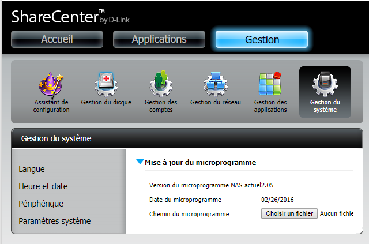The height and width of the screenshot is (244, 369).
Task: Open the Périphérique sidebar entry
Action: (41, 204)
